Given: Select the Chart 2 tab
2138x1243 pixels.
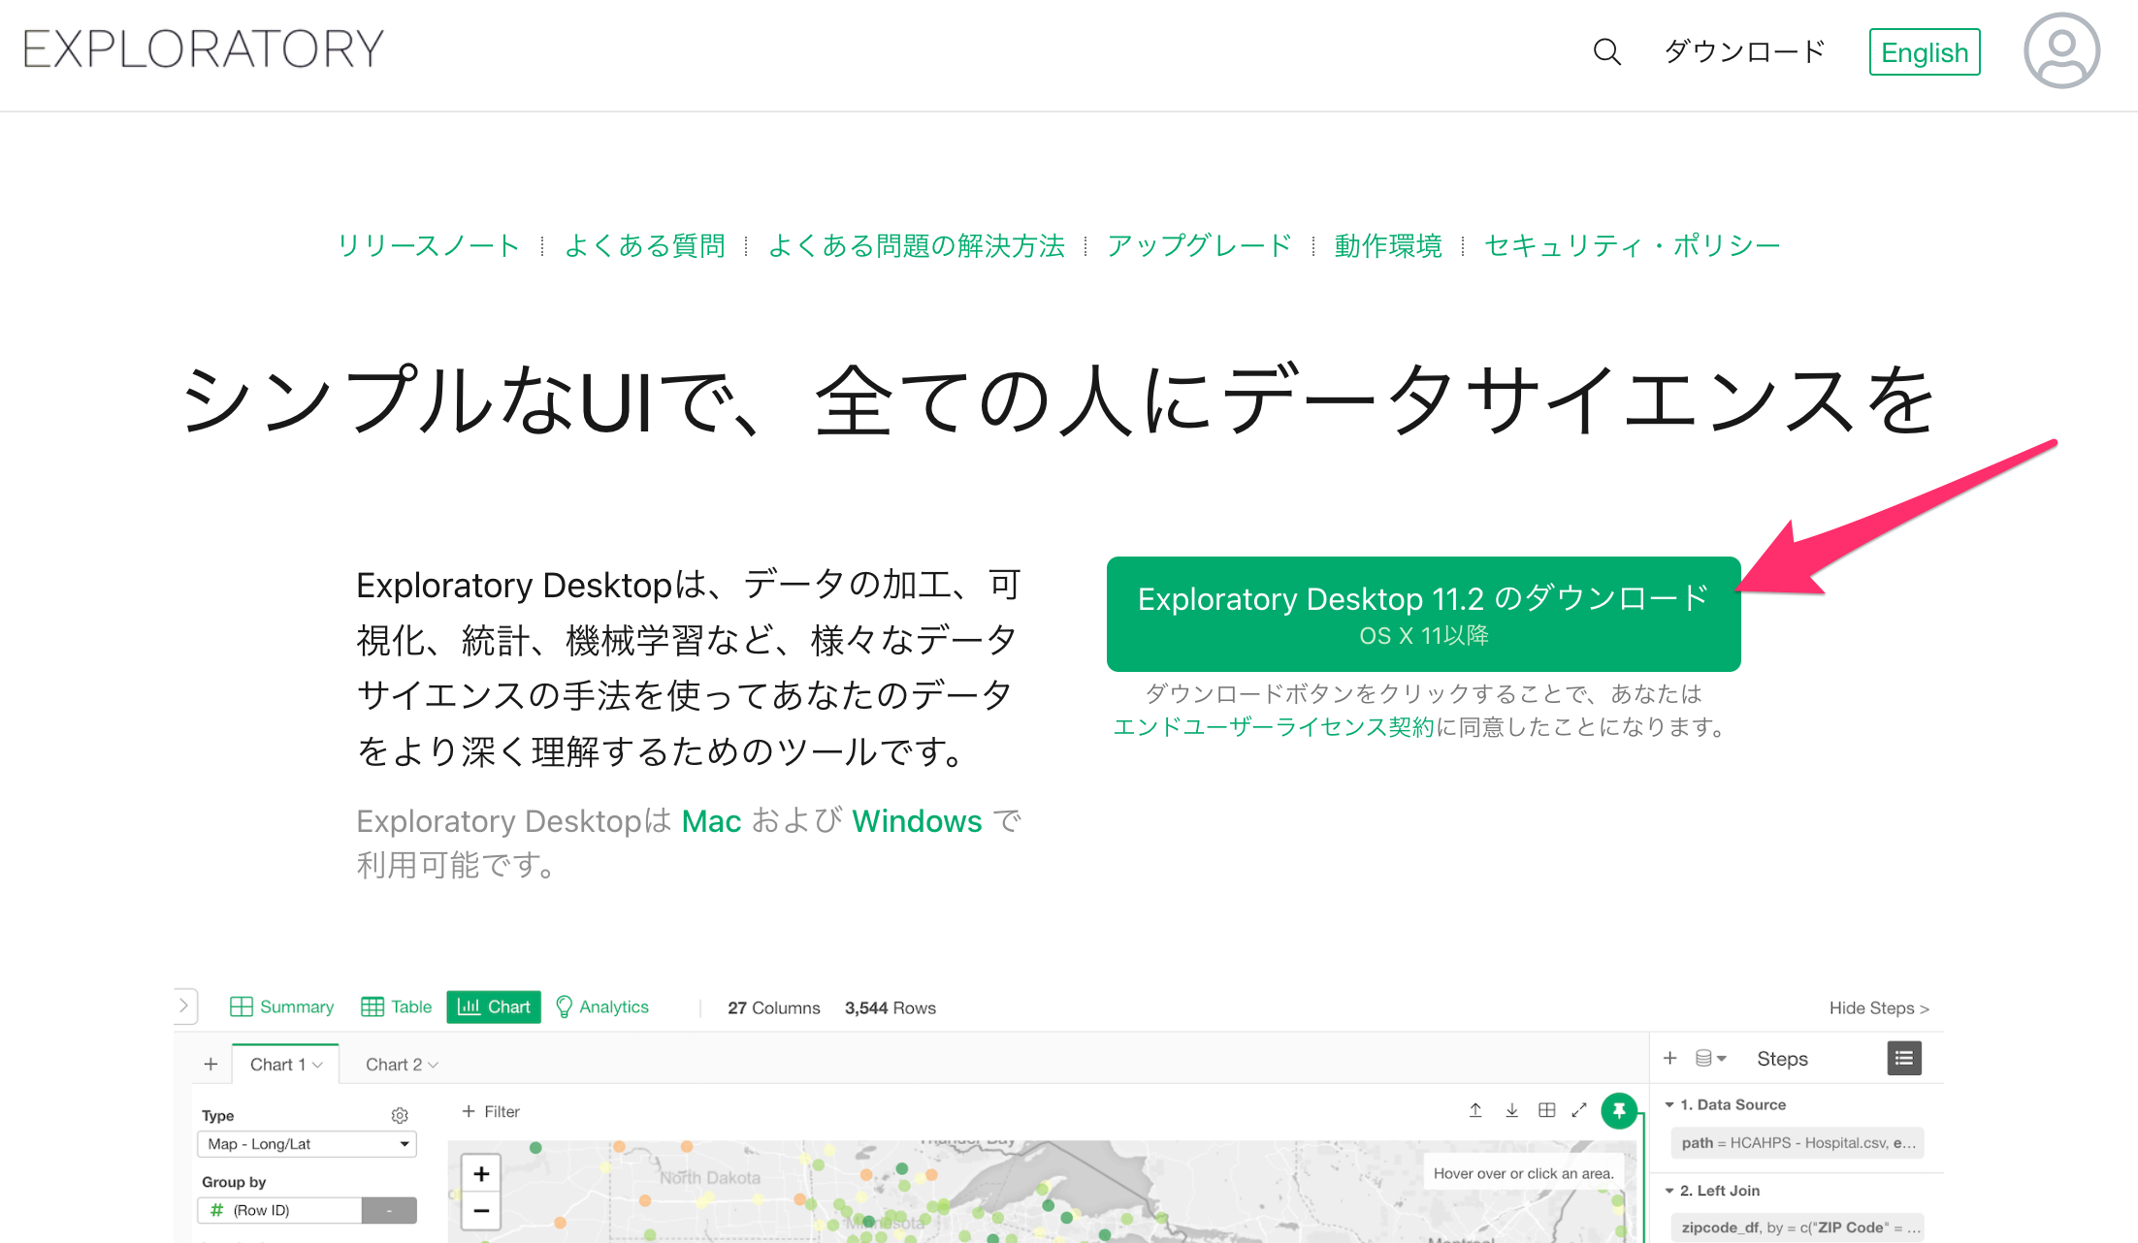Looking at the screenshot, I should click(x=394, y=1065).
